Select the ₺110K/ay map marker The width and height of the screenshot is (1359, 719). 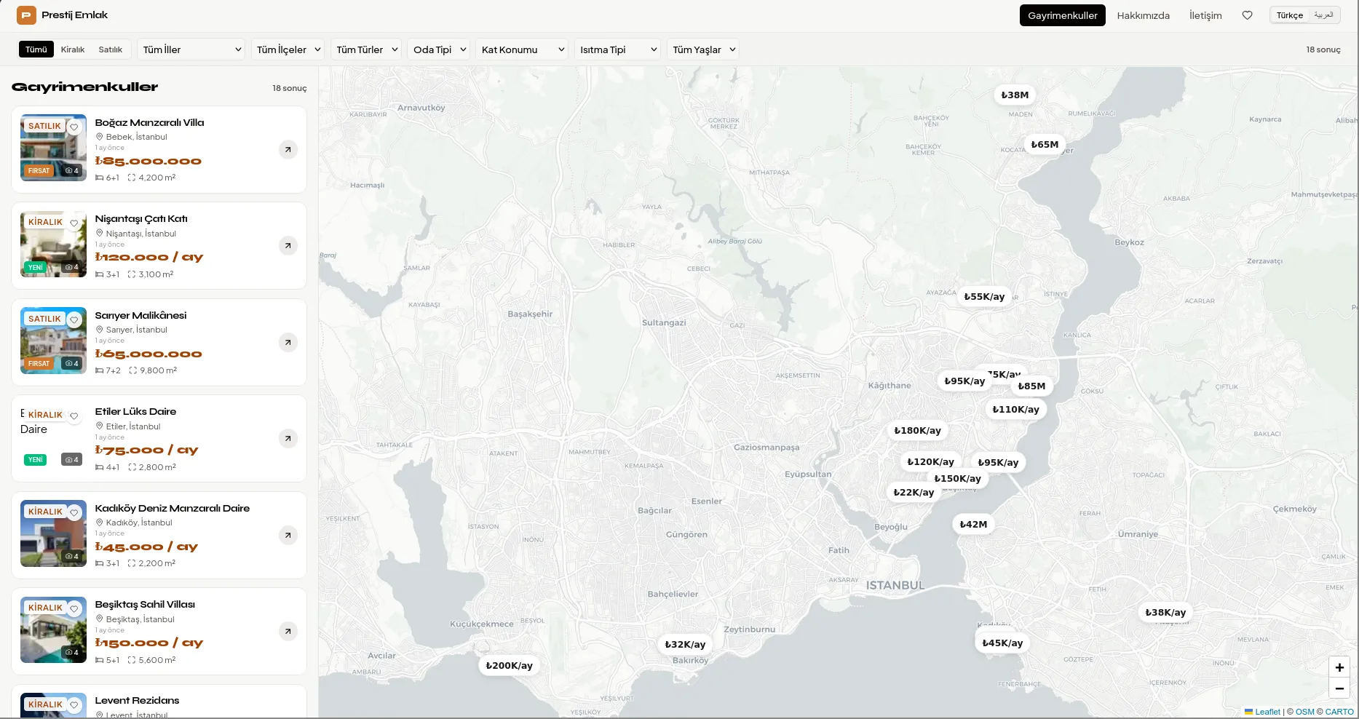1016,409
